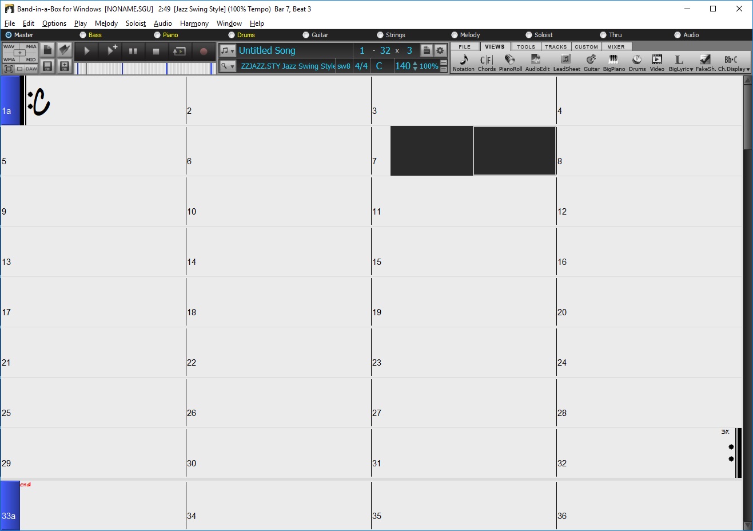Switch to the TRACKS toolbar tab
This screenshot has height=531, width=753.
pos(556,47)
